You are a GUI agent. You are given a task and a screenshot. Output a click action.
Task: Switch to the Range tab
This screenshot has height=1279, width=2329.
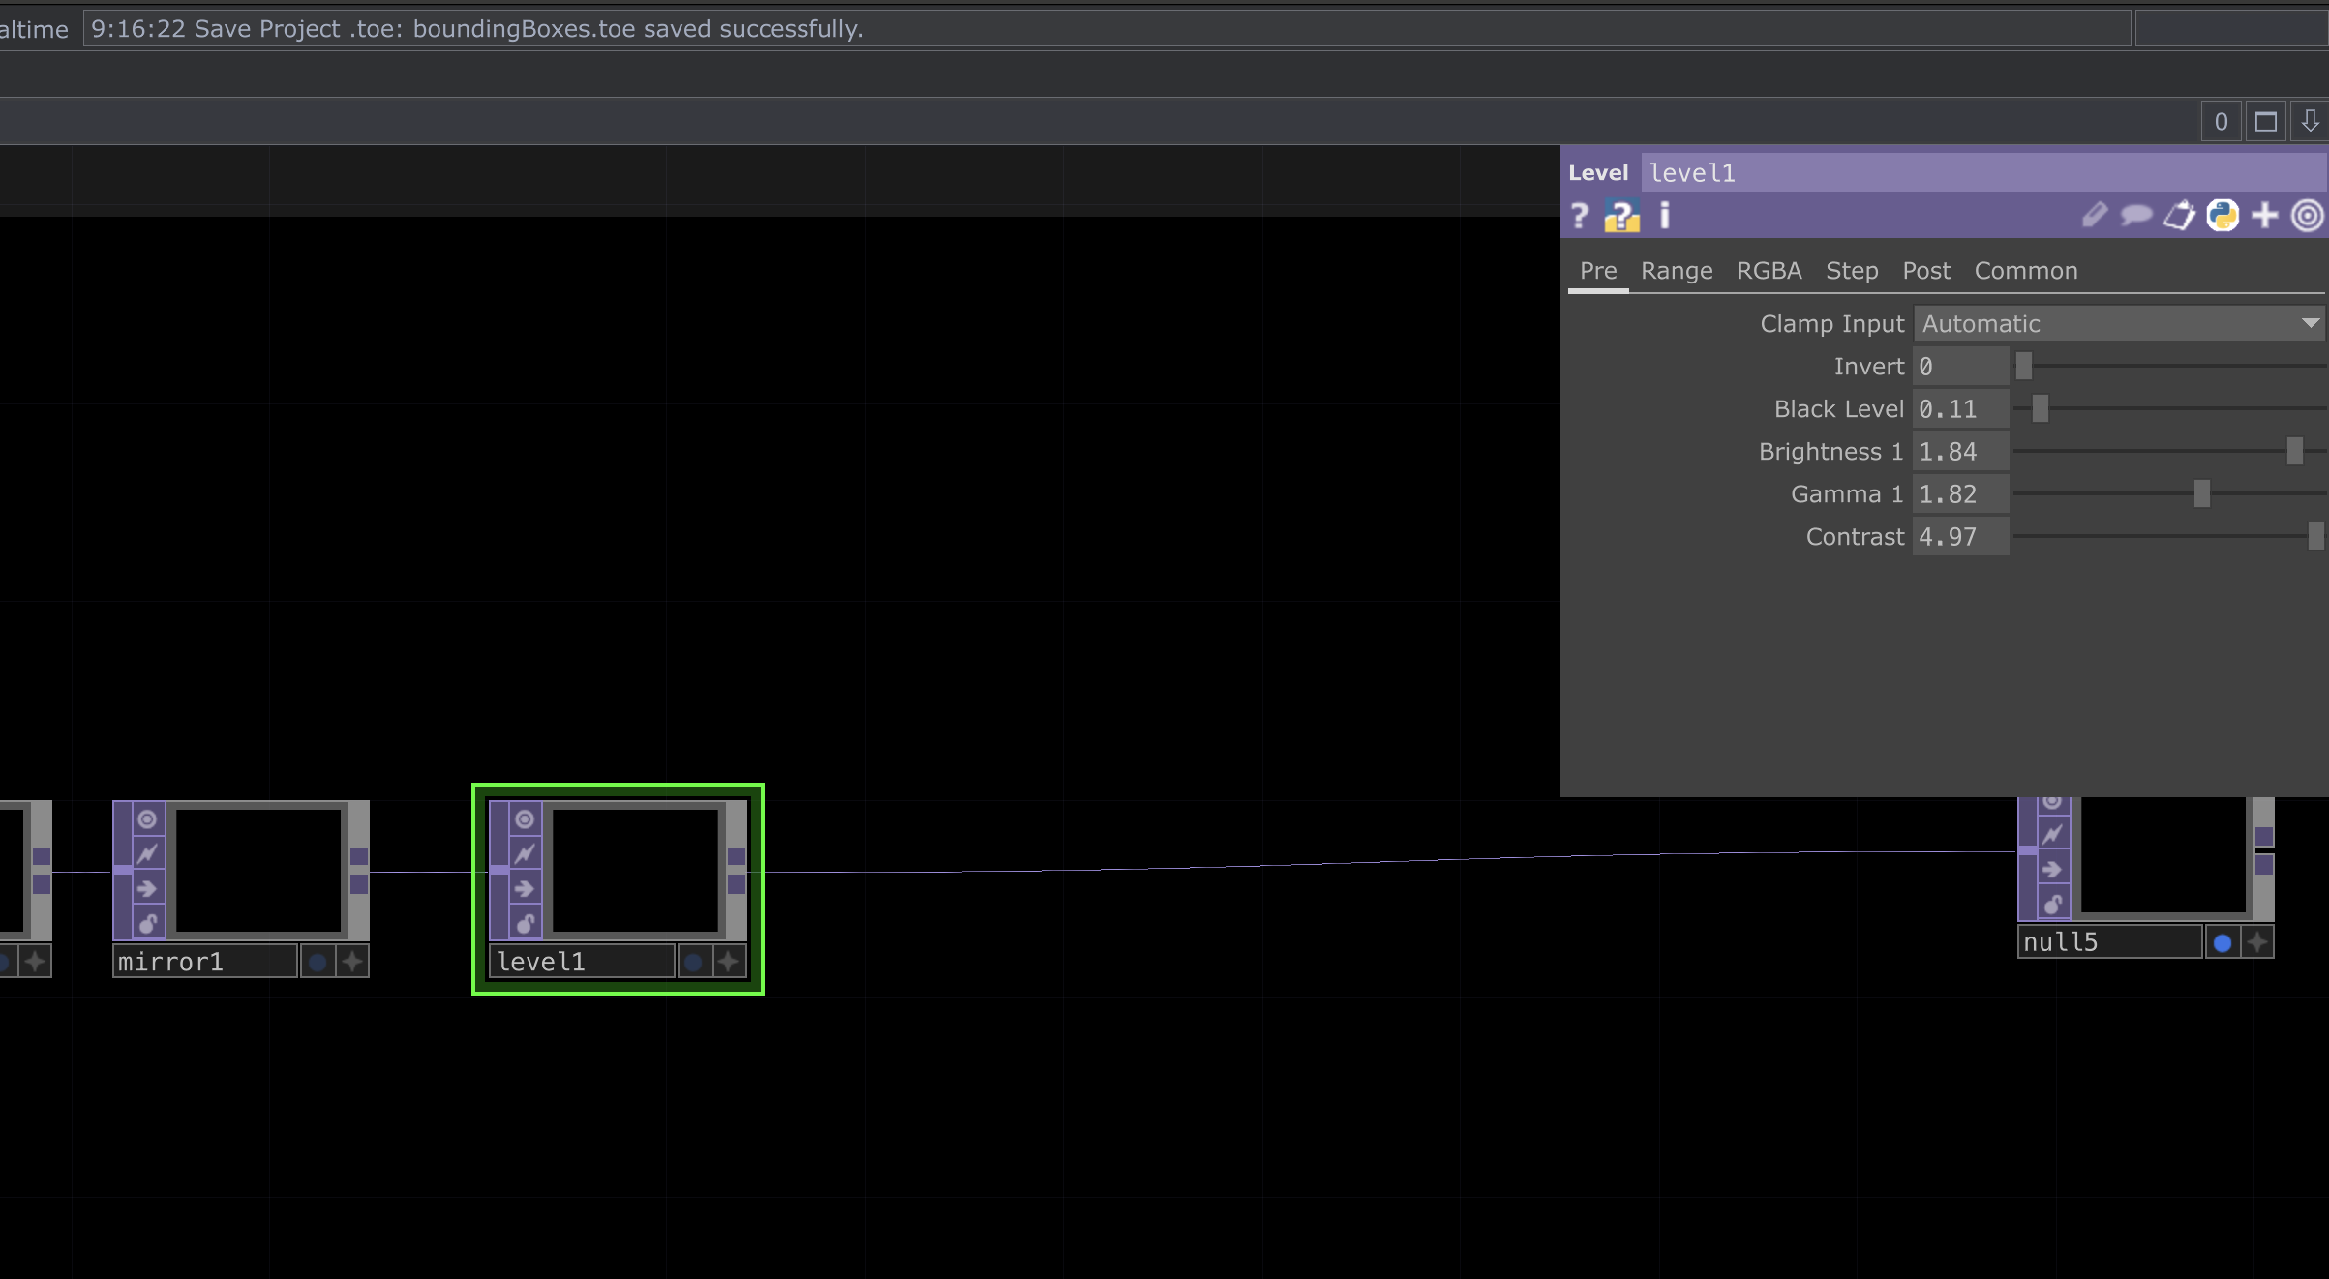pyautogui.click(x=1676, y=271)
